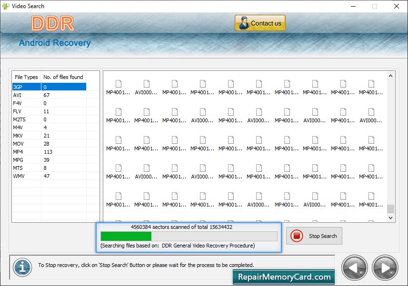
Task: Select the last MP4001 file in fifth row
Action: point(371,200)
